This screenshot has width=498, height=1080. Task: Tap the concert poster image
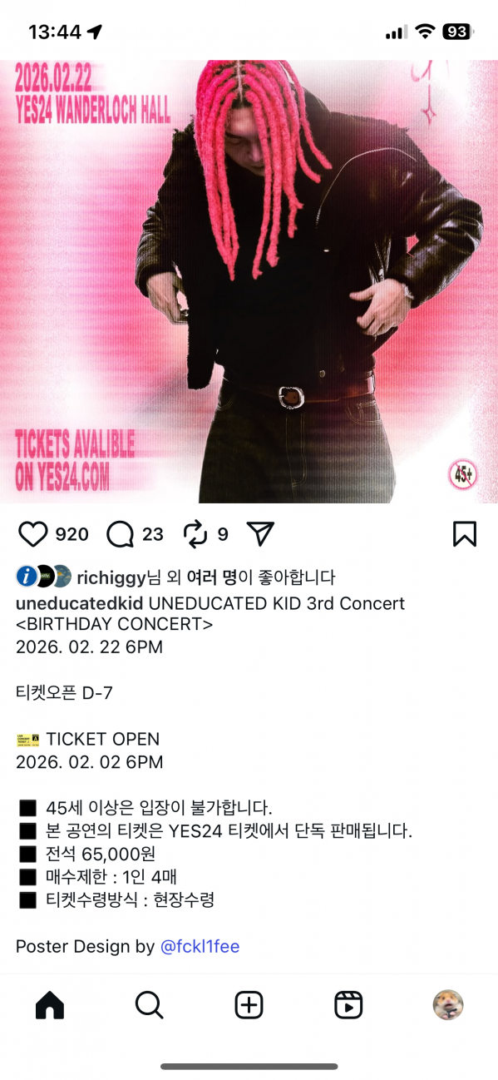click(249, 281)
